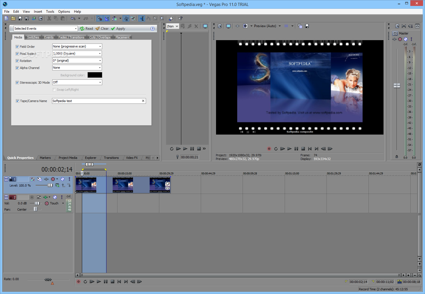The height and width of the screenshot is (294, 425).
Task: Open the (Non trimmer history dropdown
Action: [x=173, y=26]
